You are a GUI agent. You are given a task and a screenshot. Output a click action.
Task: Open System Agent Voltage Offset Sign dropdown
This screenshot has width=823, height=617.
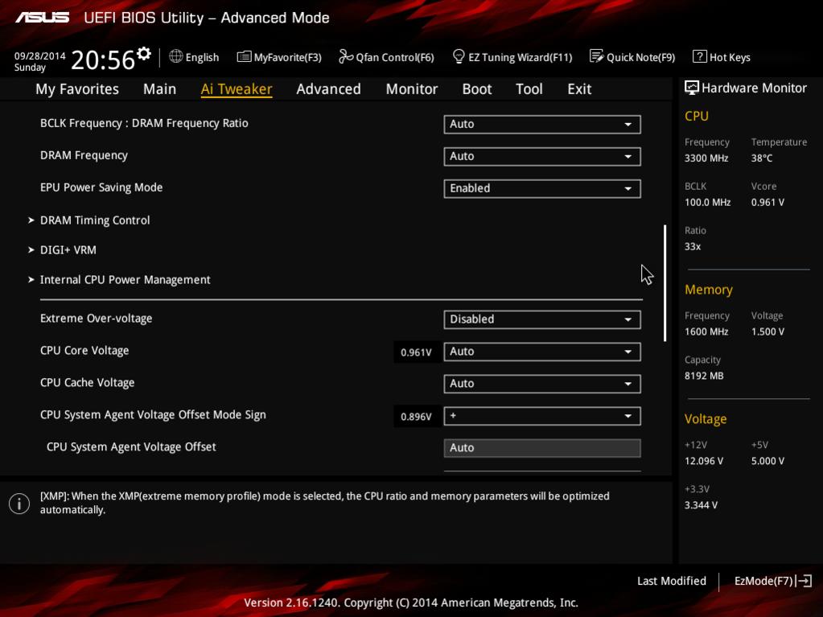(542, 416)
